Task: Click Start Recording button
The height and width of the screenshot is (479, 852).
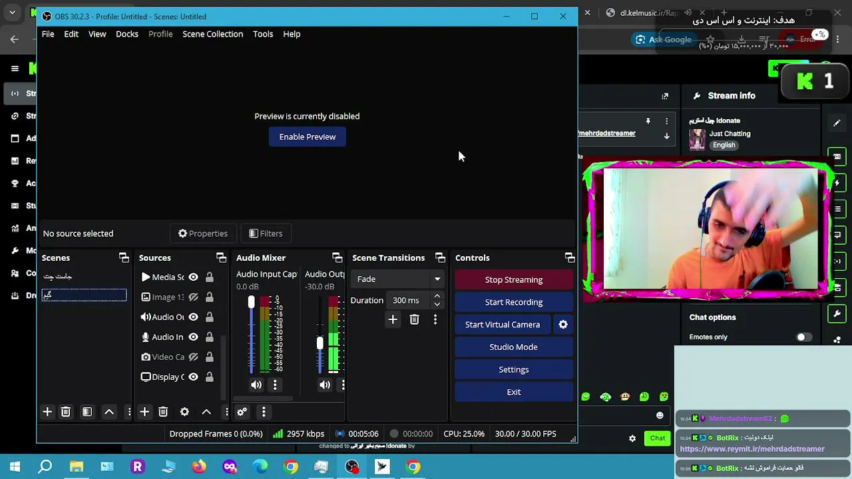Action: [514, 302]
